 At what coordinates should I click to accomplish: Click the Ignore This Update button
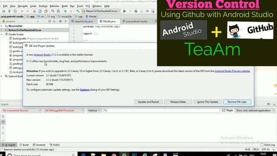click(x=208, y=102)
